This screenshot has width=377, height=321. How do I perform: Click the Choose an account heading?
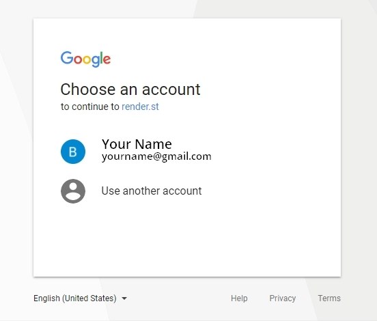click(130, 89)
